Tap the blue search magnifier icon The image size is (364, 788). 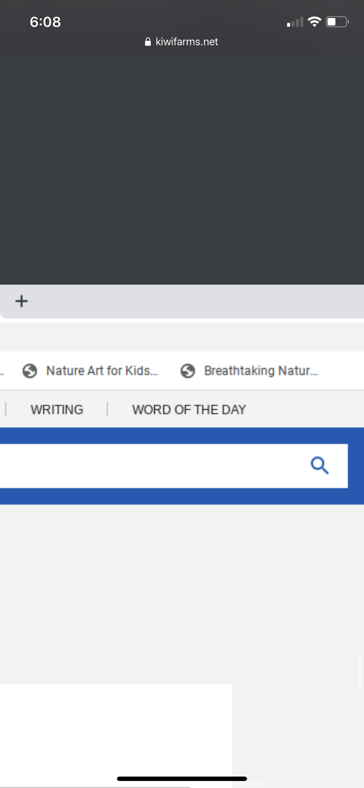(320, 465)
